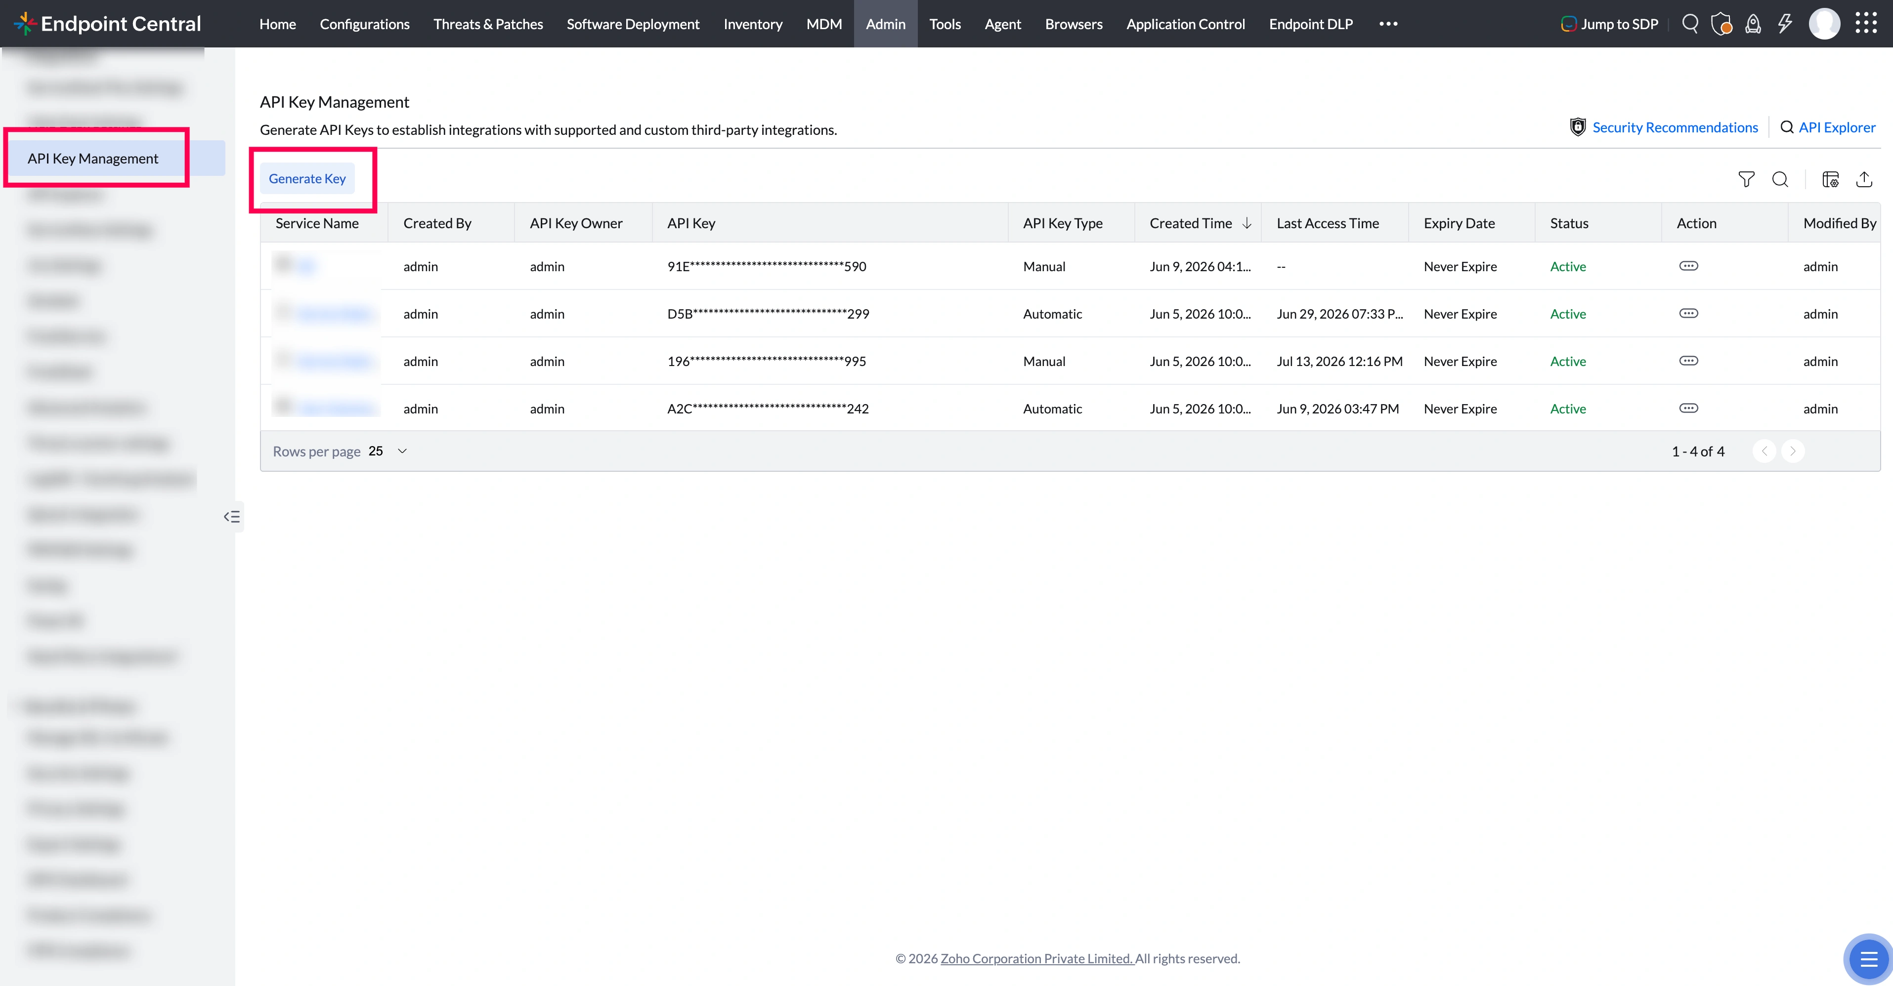Image resolution: width=1893 pixels, height=986 pixels.
Task: Click the Last Access Time column header
Action: pyautogui.click(x=1327, y=223)
